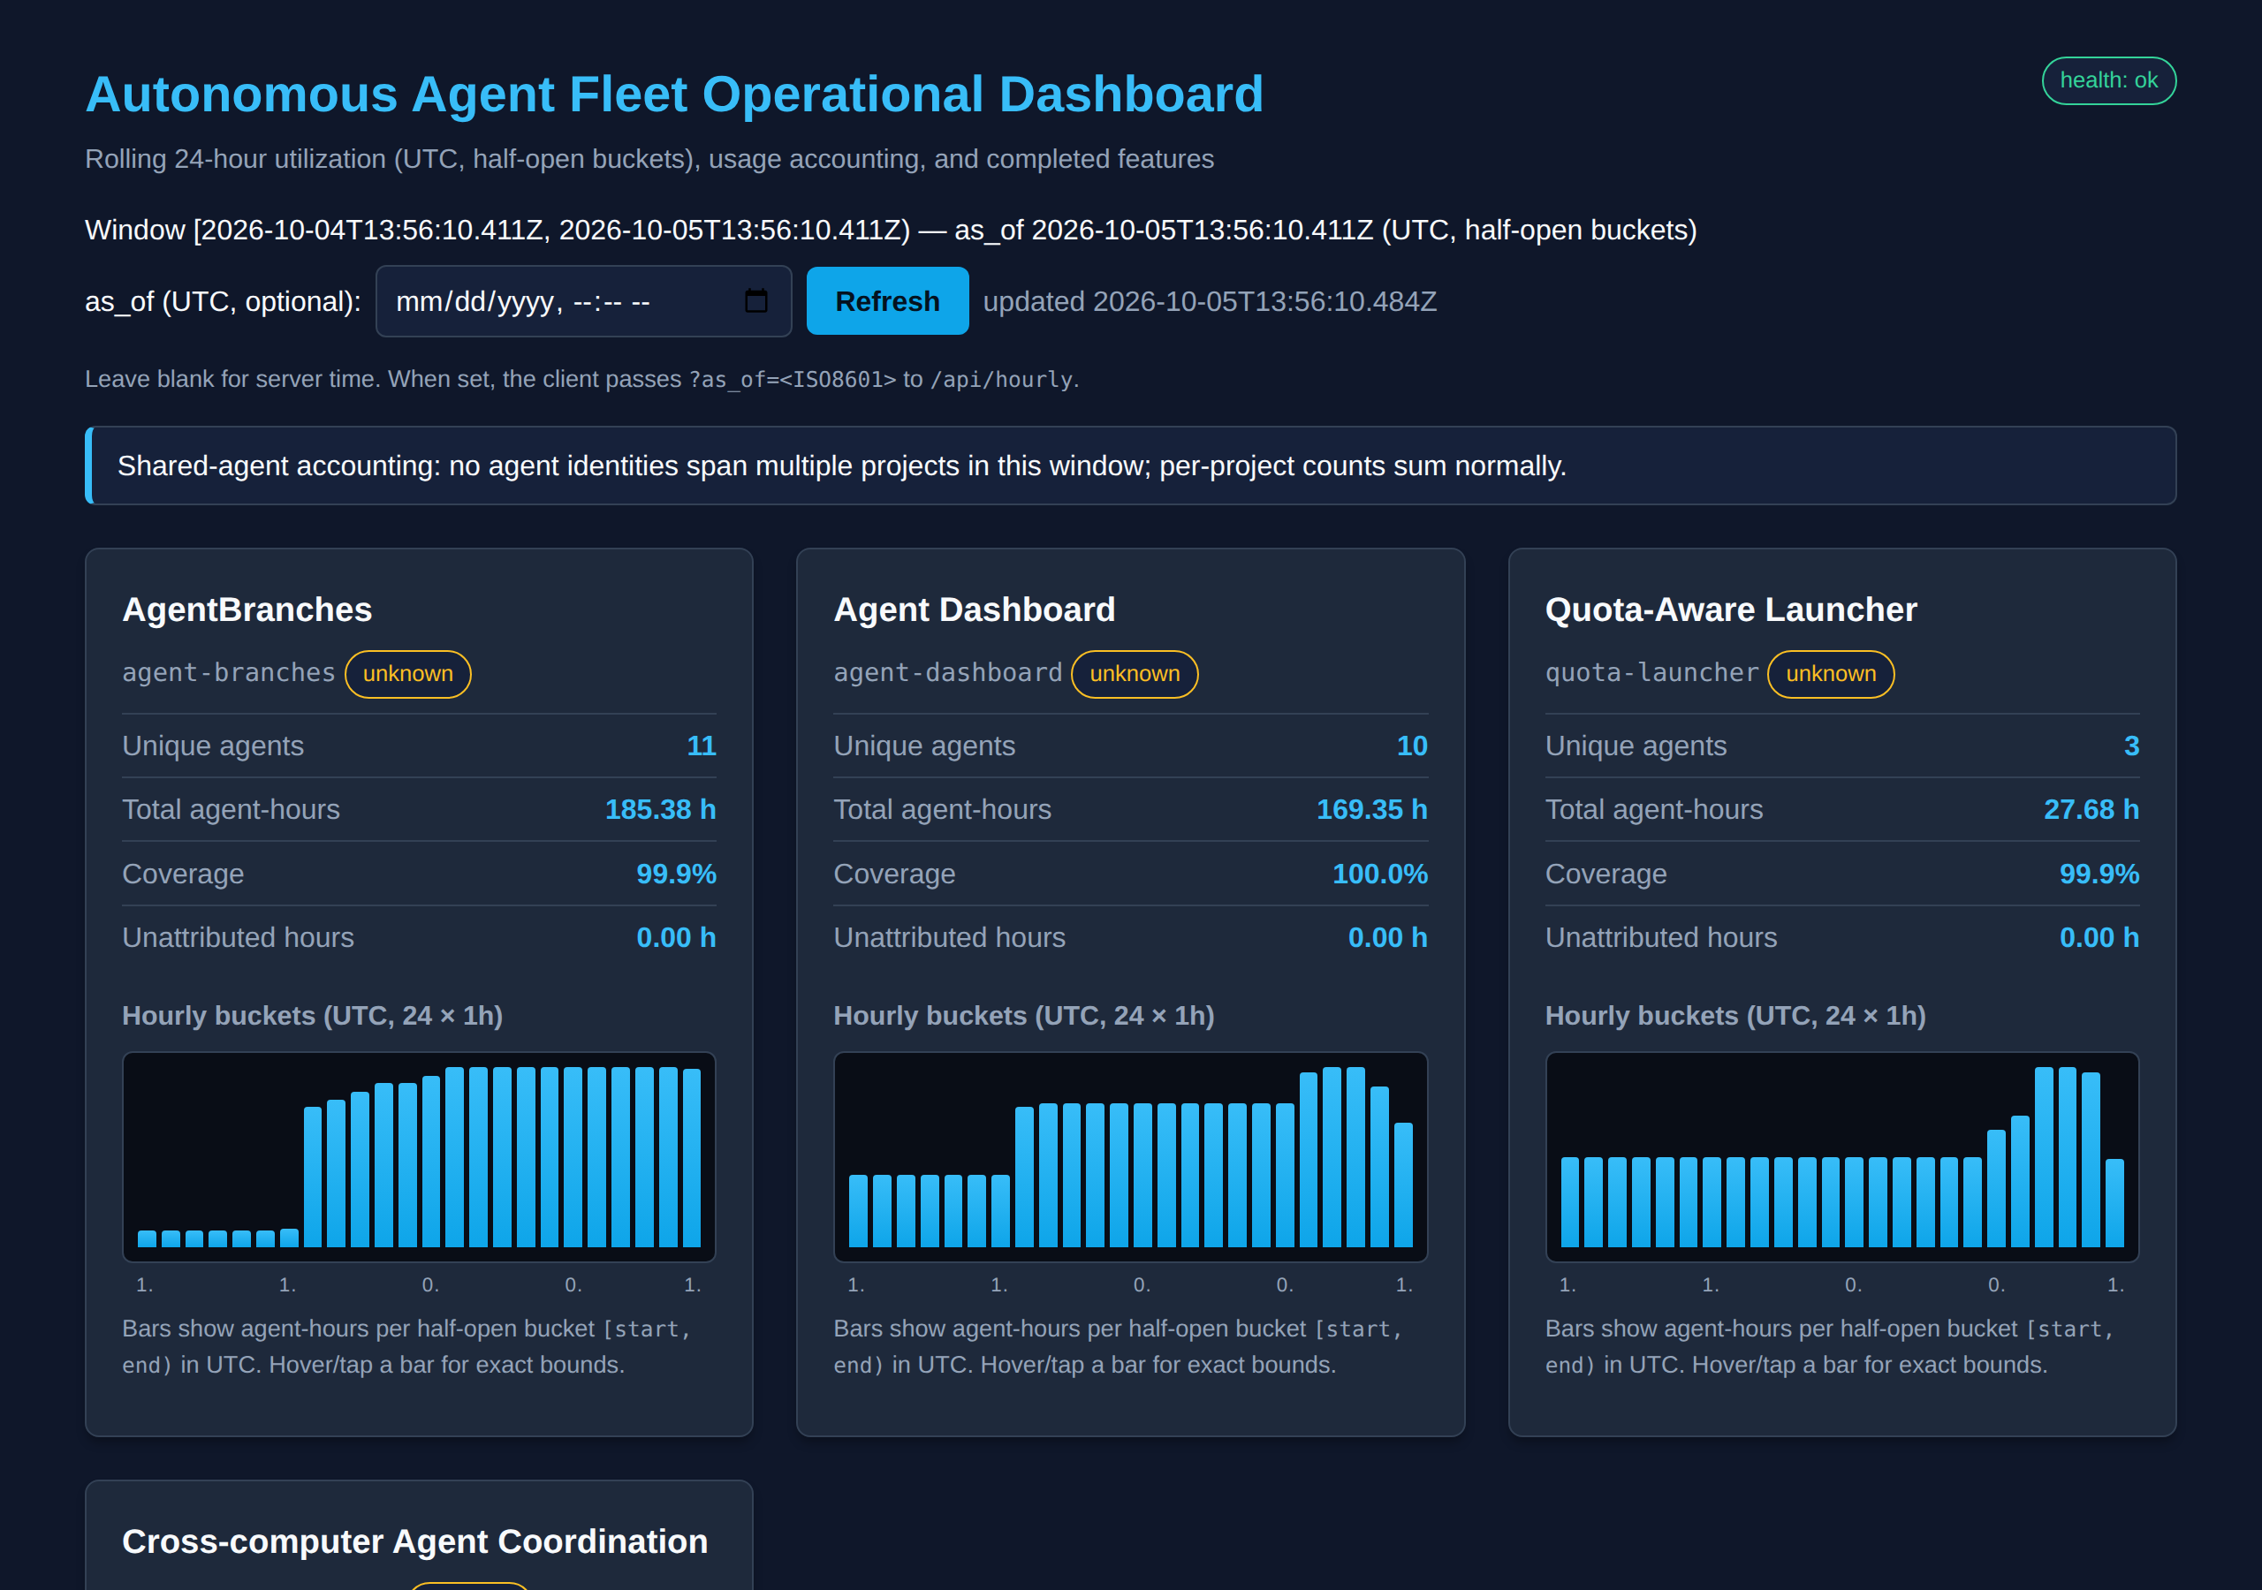Image resolution: width=2262 pixels, height=1590 pixels.
Task: Focus the as_of date-time input field
Action: coord(583,300)
